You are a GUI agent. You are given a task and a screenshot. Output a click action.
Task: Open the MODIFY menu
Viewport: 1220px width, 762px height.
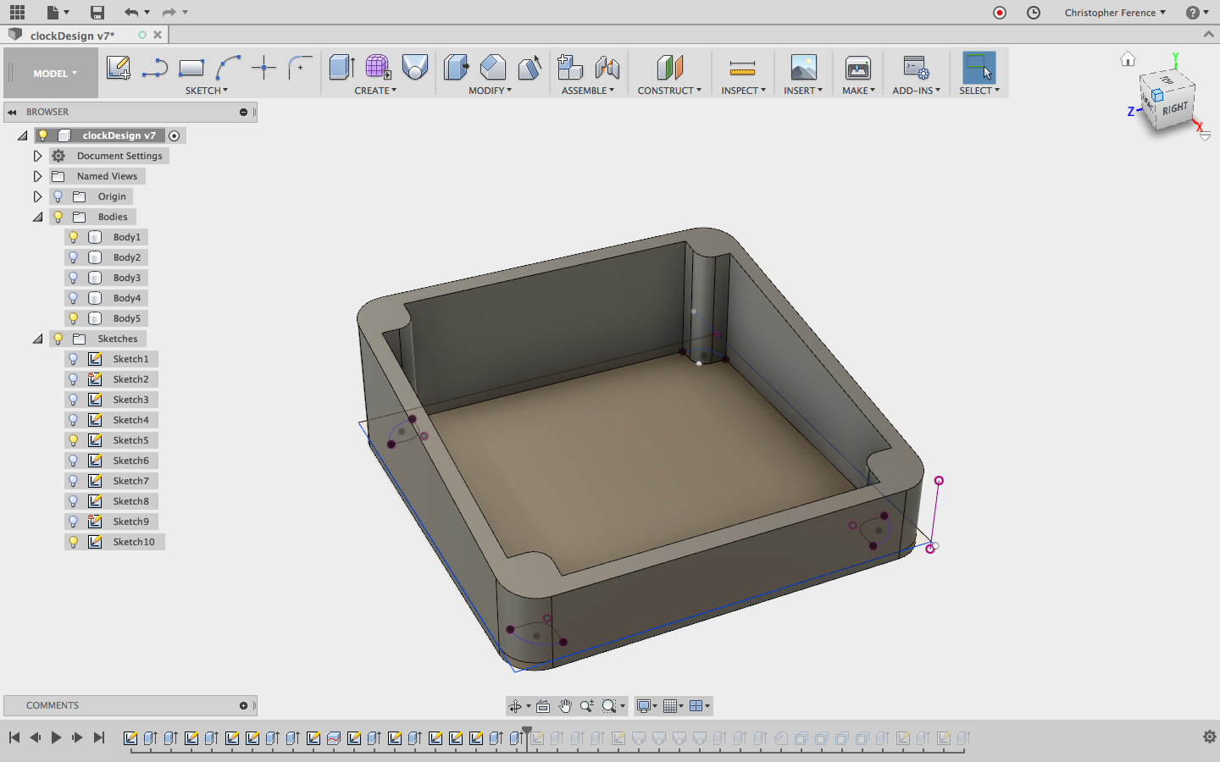pos(491,91)
